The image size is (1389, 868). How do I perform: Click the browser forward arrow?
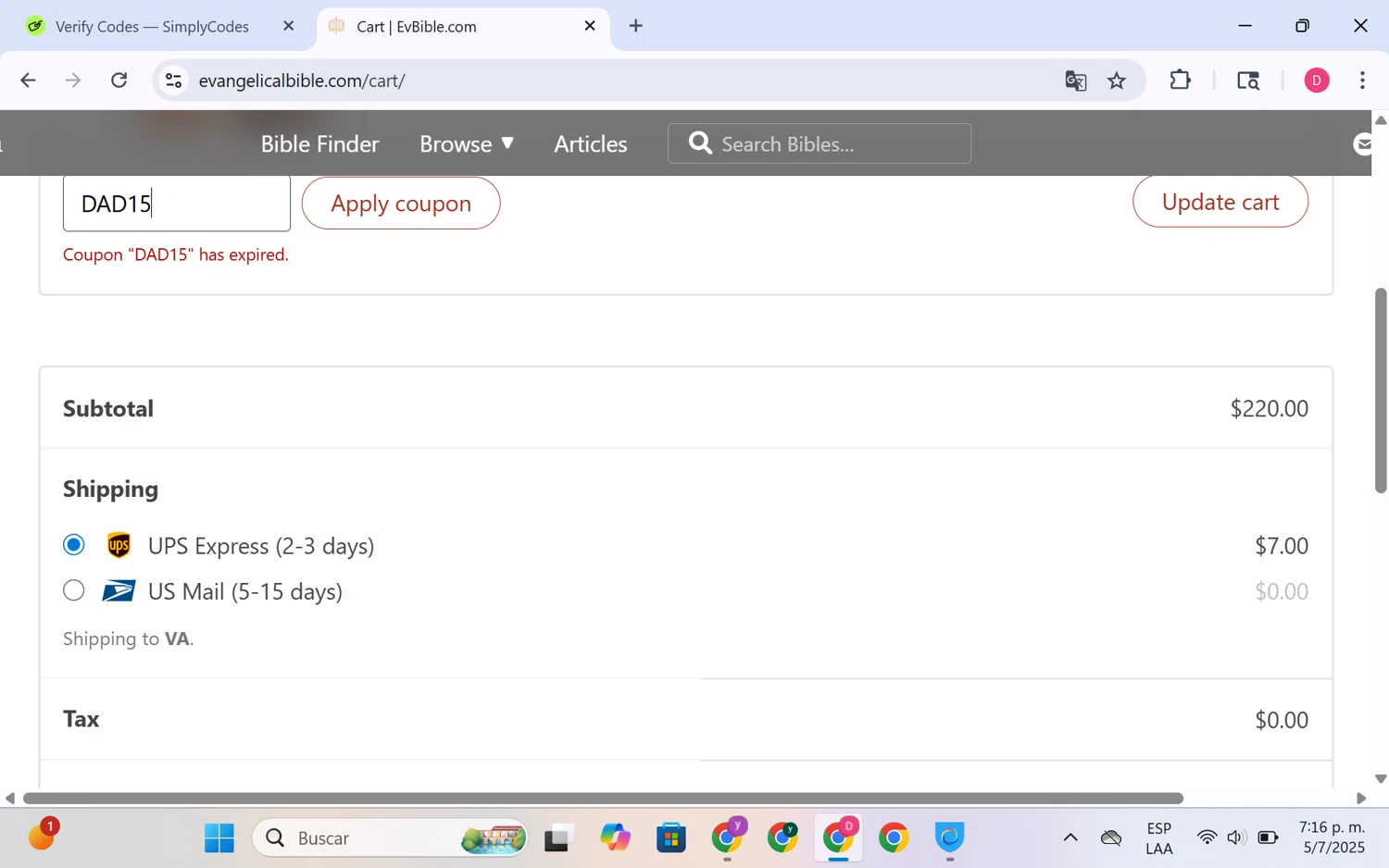coord(73,81)
